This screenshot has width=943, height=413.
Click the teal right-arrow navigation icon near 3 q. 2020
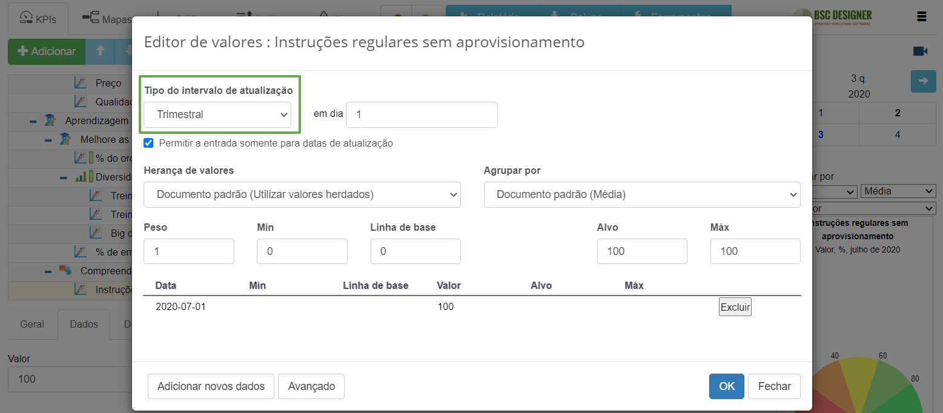[x=923, y=81]
